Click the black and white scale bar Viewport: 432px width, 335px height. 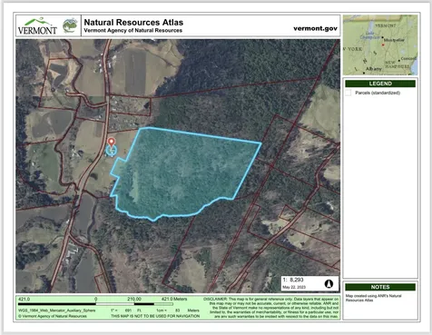pos(95,304)
